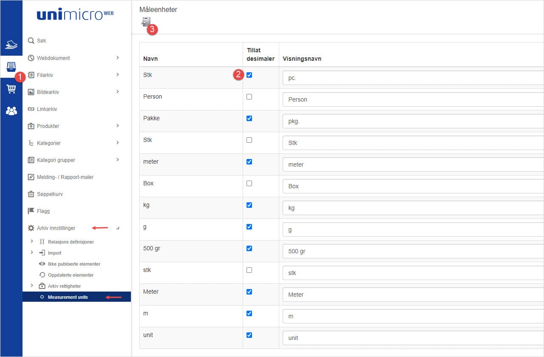Click the unimicro WEB logo
Image resolution: width=544 pixels, height=357 pixels.
(75, 15)
